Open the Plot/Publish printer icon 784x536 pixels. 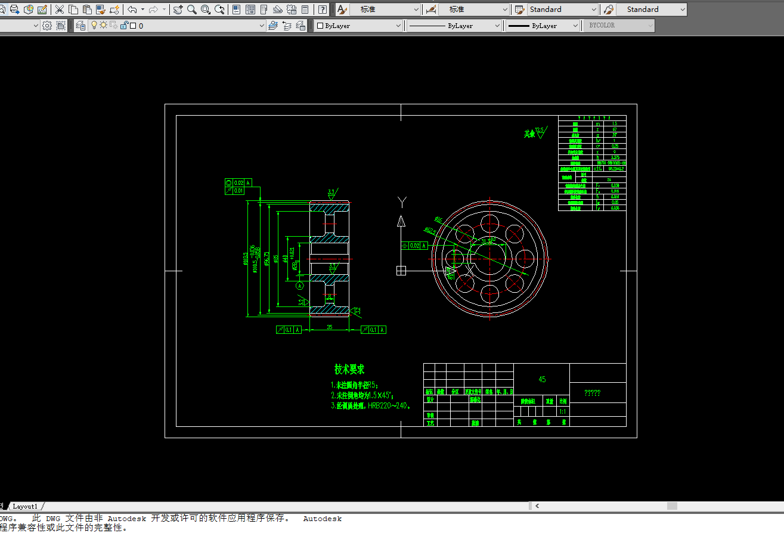pyautogui.click(x=14, y=10)
